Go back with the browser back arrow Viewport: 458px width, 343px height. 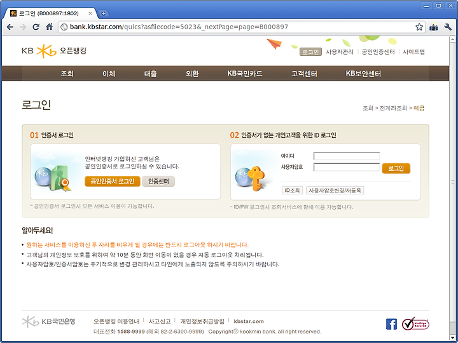tap(10, 27)
